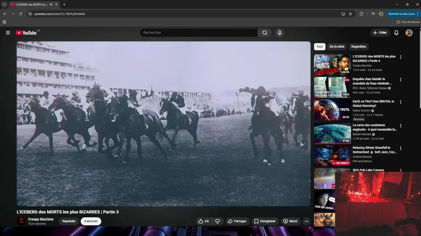The height and width of the screenshot is (236, 421).
Task: Go to the YouTube home logo
Action: pos(26,33)
